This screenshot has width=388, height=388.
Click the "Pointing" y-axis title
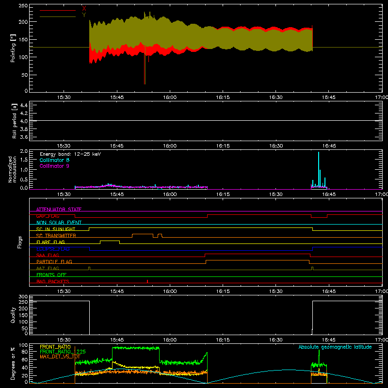coord(13,48)
